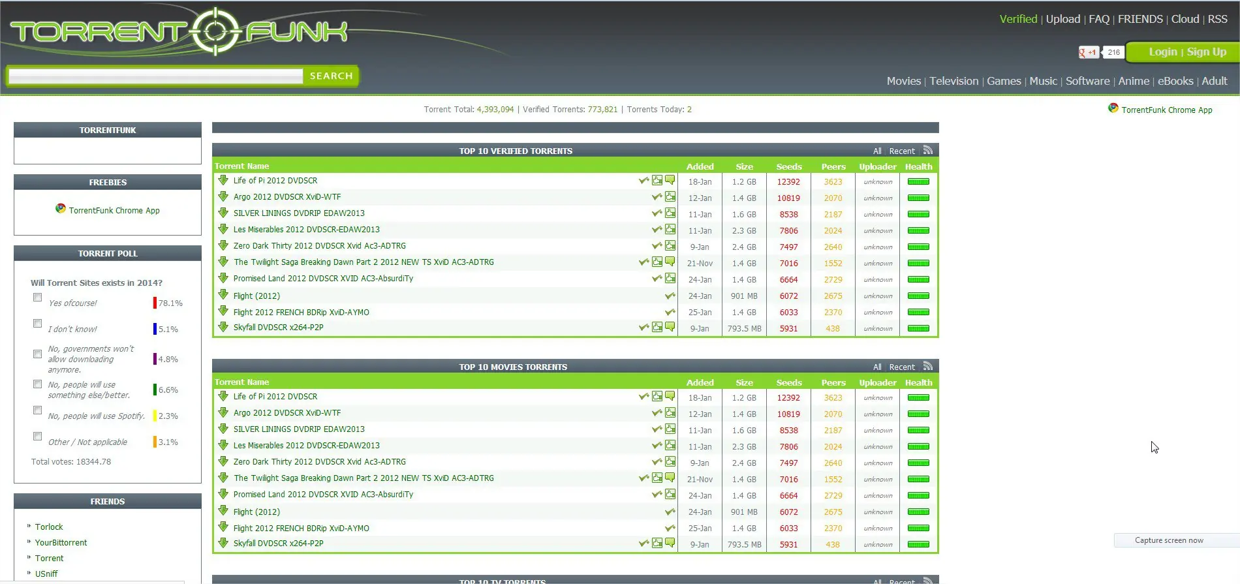The height and width of the screenshot is (584, 1240).
Task: Click the TorrentFunk logo
Action: coord(179,31)
